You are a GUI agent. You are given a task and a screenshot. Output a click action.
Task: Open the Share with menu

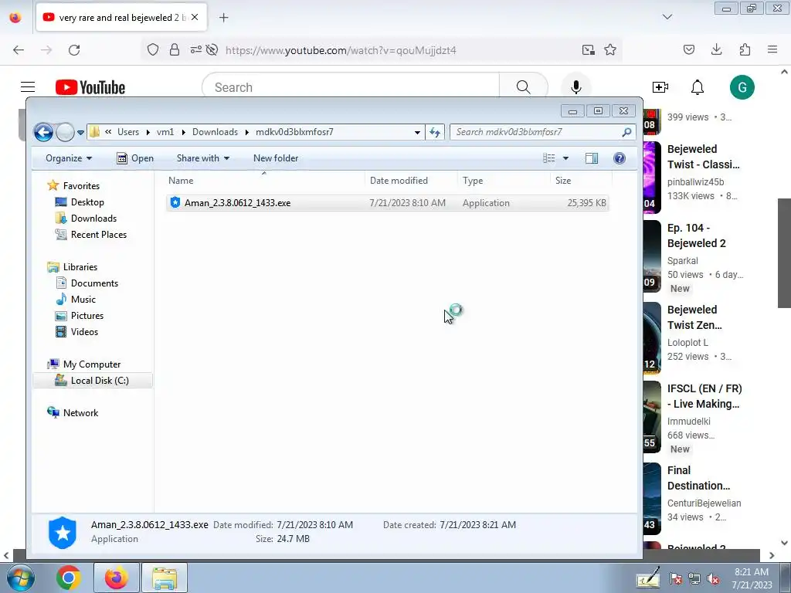click(203, 158)
